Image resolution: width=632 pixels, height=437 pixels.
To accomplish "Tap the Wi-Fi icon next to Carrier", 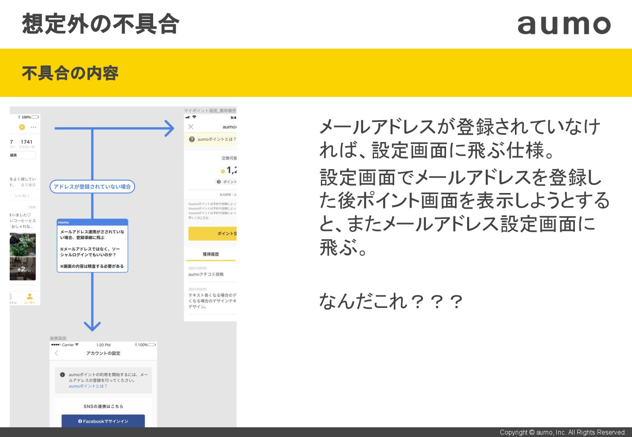I will click(77, 345).
